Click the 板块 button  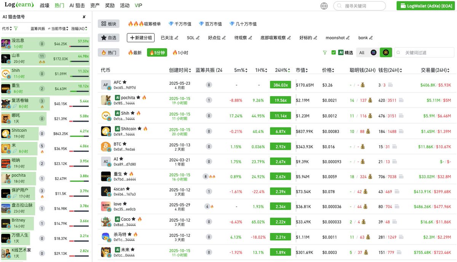pos(109,24)
